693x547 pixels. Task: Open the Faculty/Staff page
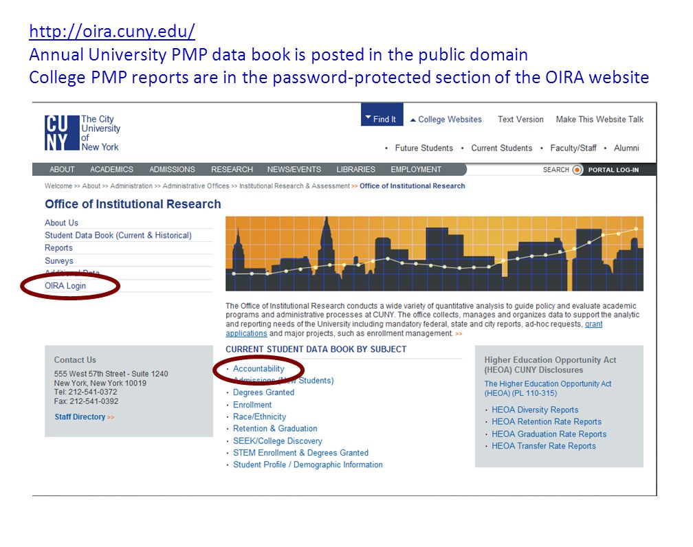pos(573,148)
